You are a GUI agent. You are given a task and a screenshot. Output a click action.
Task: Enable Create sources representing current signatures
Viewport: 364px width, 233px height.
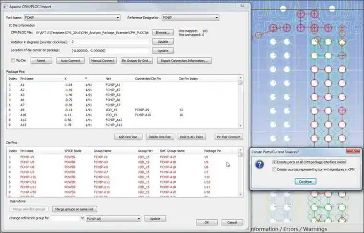[x=274, y=169]
